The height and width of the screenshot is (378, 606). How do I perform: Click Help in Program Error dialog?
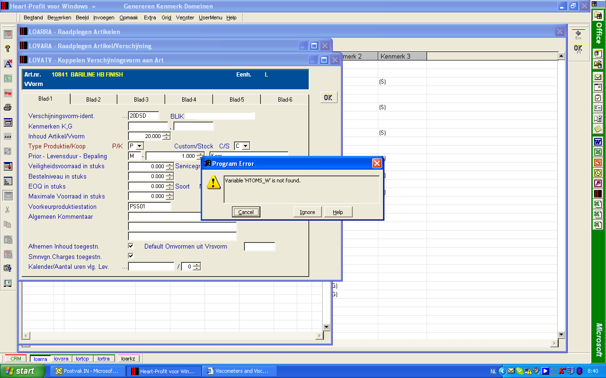(x=338, y=212)
